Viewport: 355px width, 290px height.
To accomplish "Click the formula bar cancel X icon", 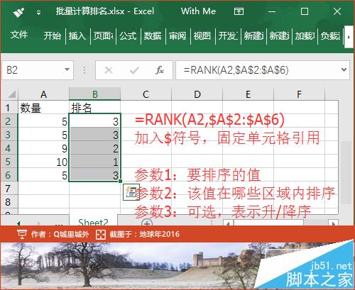I will click(x=109, y=70).
